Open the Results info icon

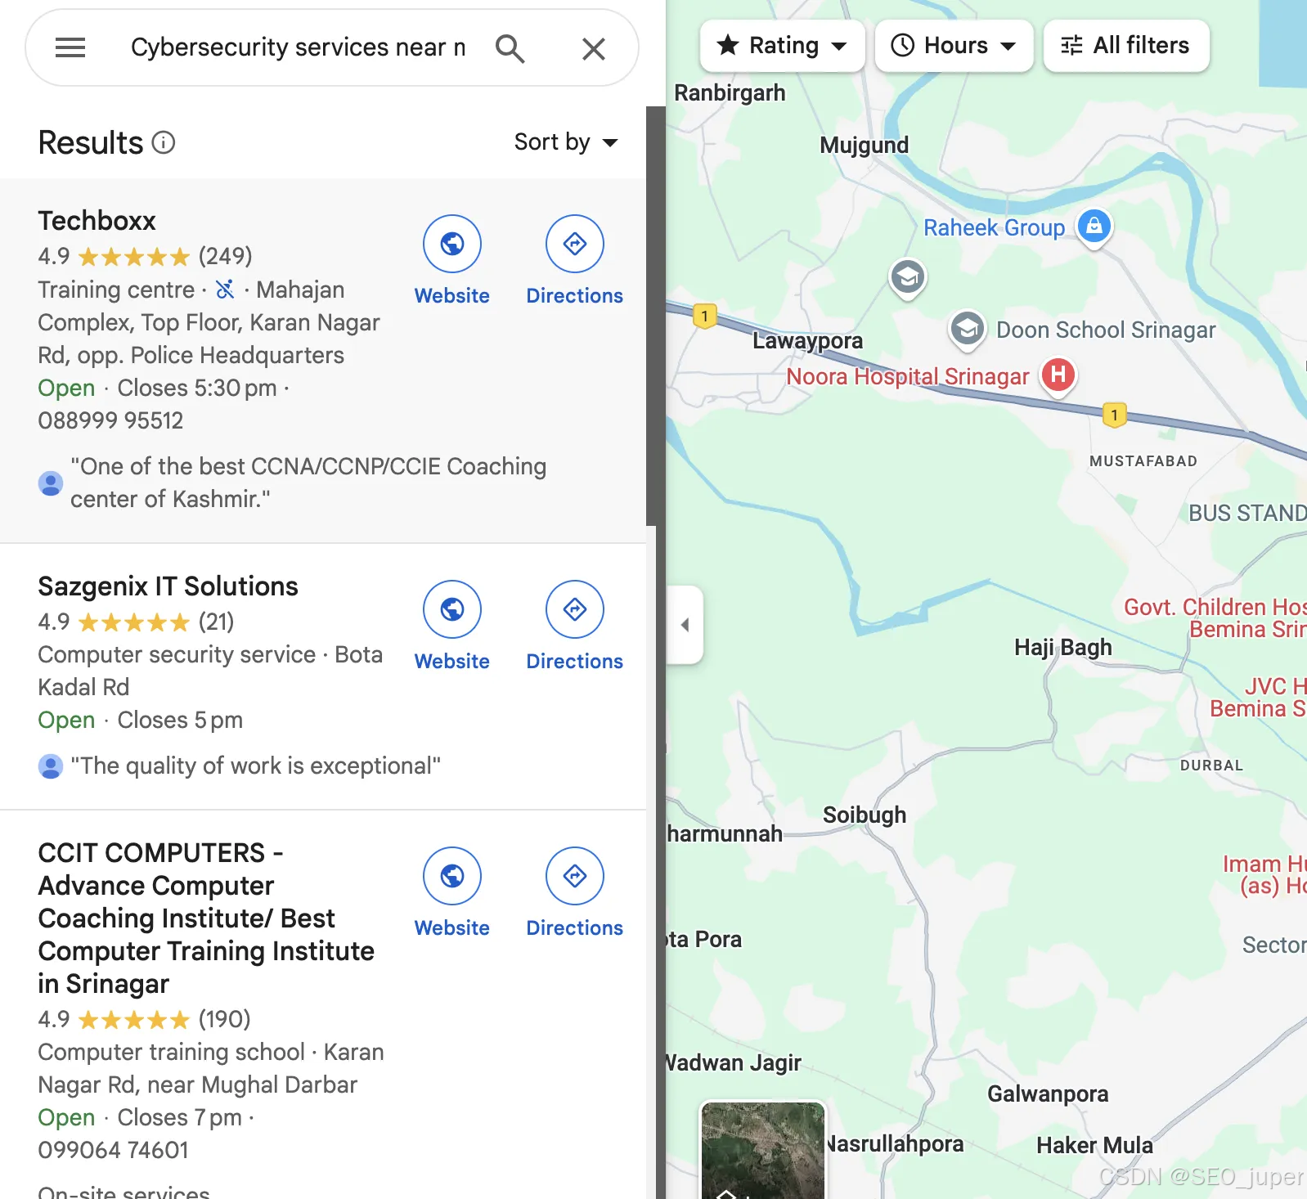[x=164, y=143]
